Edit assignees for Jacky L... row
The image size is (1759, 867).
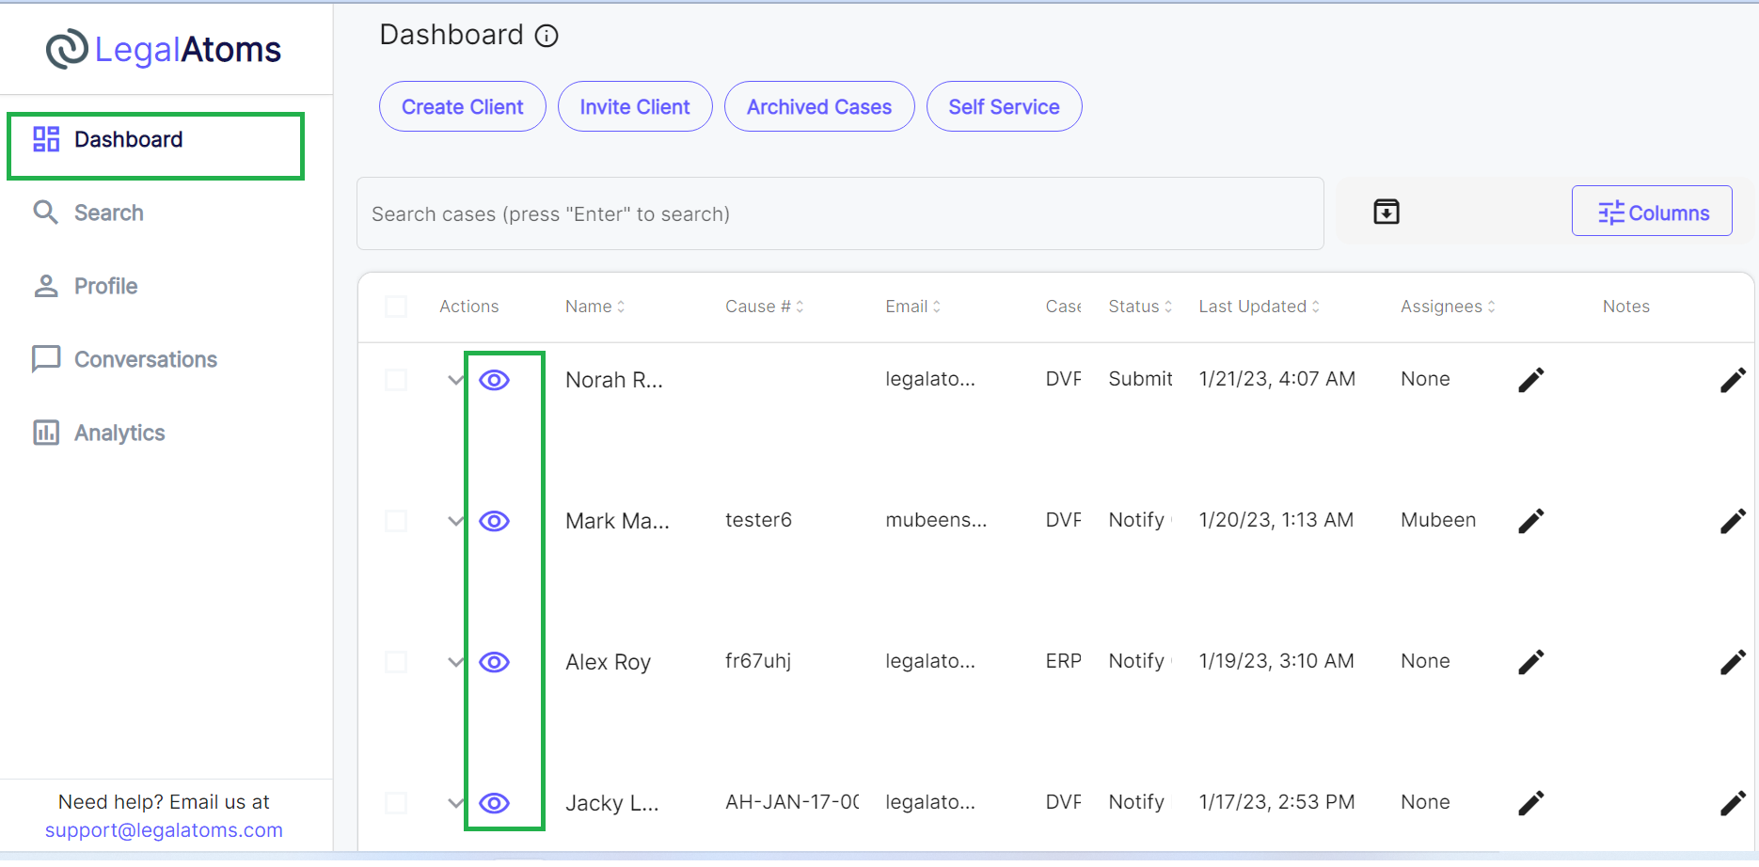[x=1531, y=803]
